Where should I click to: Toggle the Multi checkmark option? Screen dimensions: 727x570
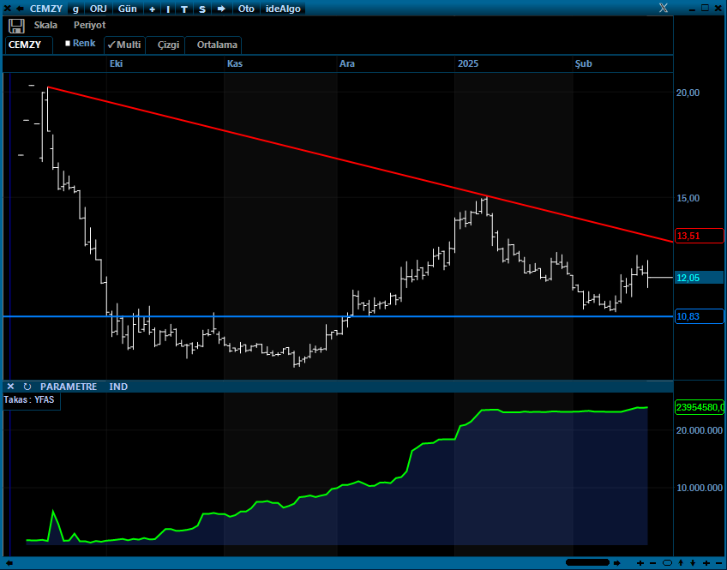pyautogui.click(x=124, y=45)
